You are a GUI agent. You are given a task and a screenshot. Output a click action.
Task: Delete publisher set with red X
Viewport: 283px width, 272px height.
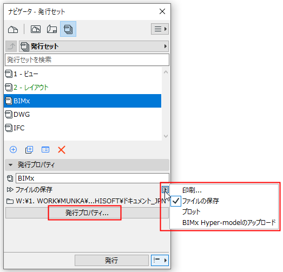62,150
